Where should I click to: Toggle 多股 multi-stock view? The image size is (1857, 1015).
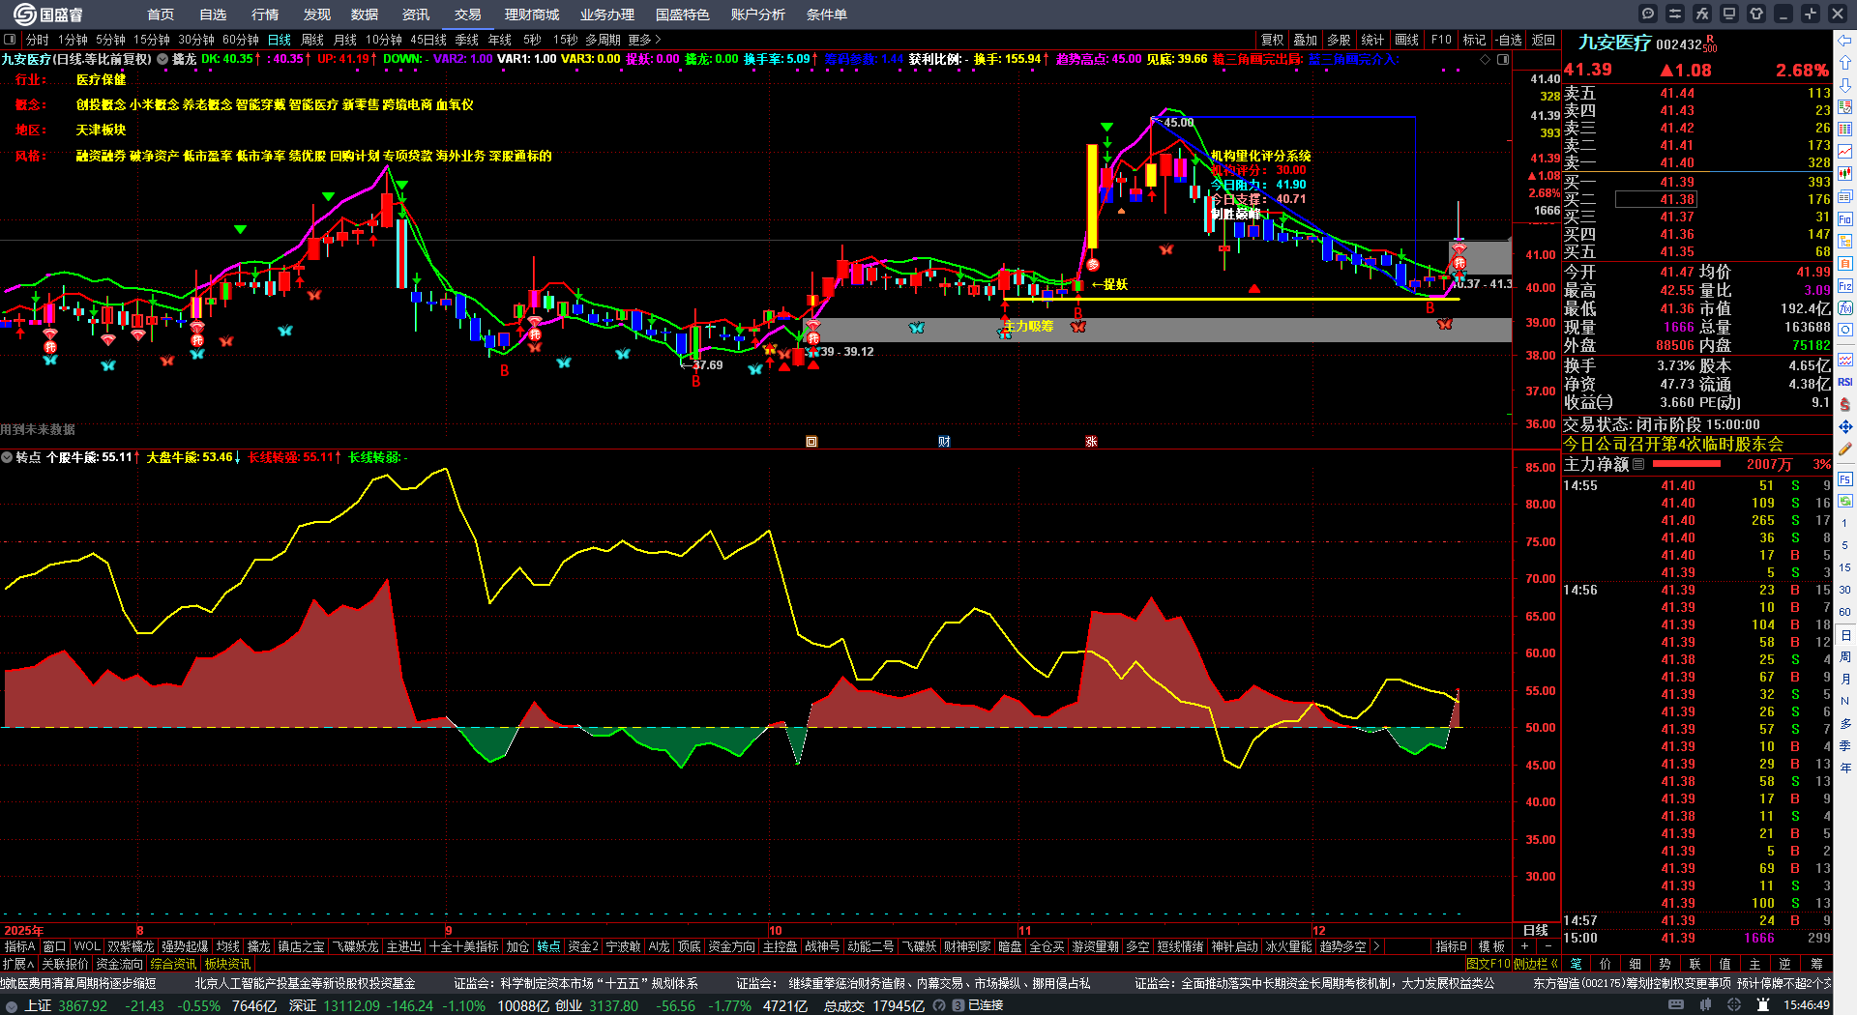pyautogui.click(x=1339, y=40)
